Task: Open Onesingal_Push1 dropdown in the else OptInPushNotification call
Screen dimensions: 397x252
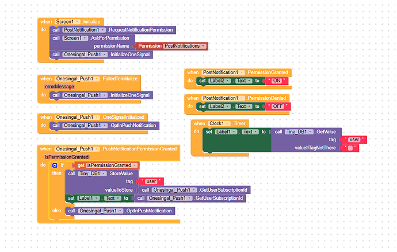Action: click(x=101, y=211)
